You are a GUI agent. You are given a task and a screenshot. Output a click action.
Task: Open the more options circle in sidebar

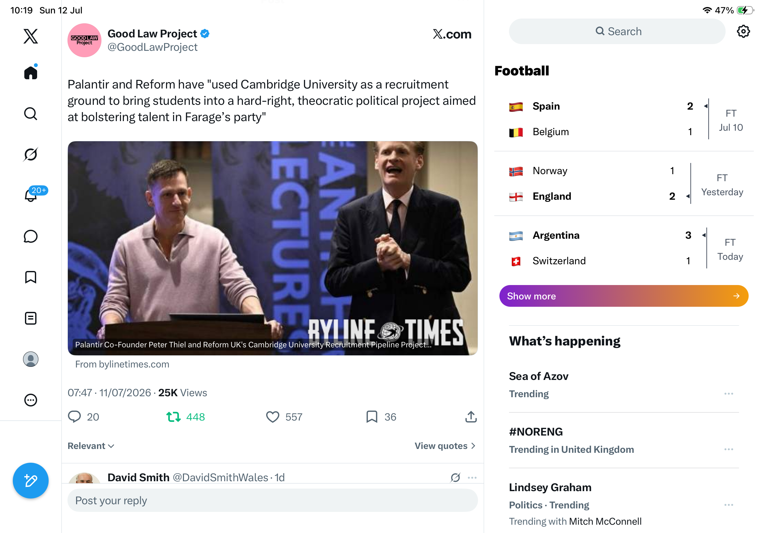point(31,400)
